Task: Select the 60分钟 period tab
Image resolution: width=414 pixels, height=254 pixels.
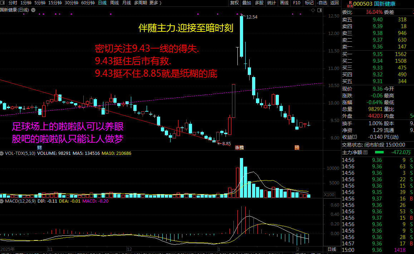Action: point(88,2)
